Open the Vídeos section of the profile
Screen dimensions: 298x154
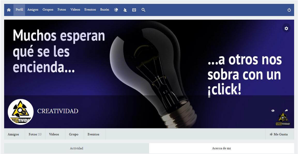55,134
